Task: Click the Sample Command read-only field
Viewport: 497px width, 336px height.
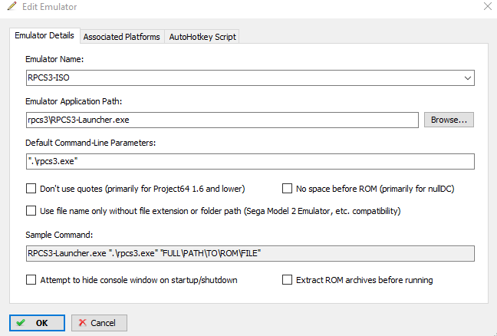Action: pos(250,253)
